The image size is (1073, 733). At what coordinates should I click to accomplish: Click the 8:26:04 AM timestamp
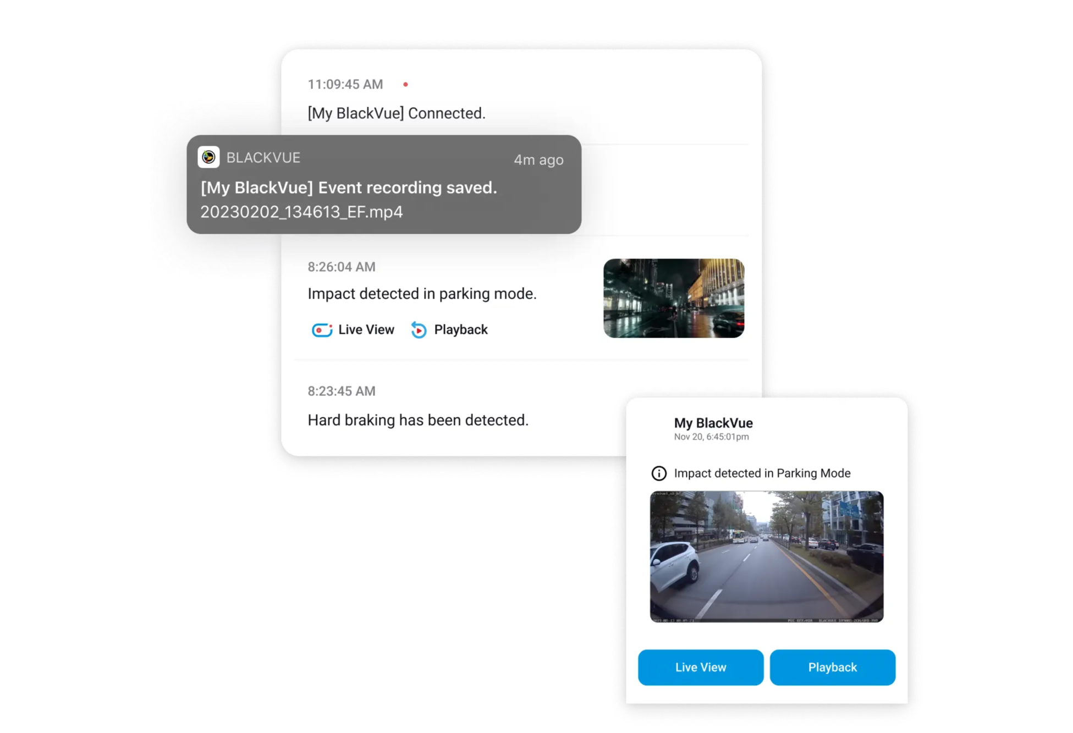pyautogui.click(x=342, y=267)
